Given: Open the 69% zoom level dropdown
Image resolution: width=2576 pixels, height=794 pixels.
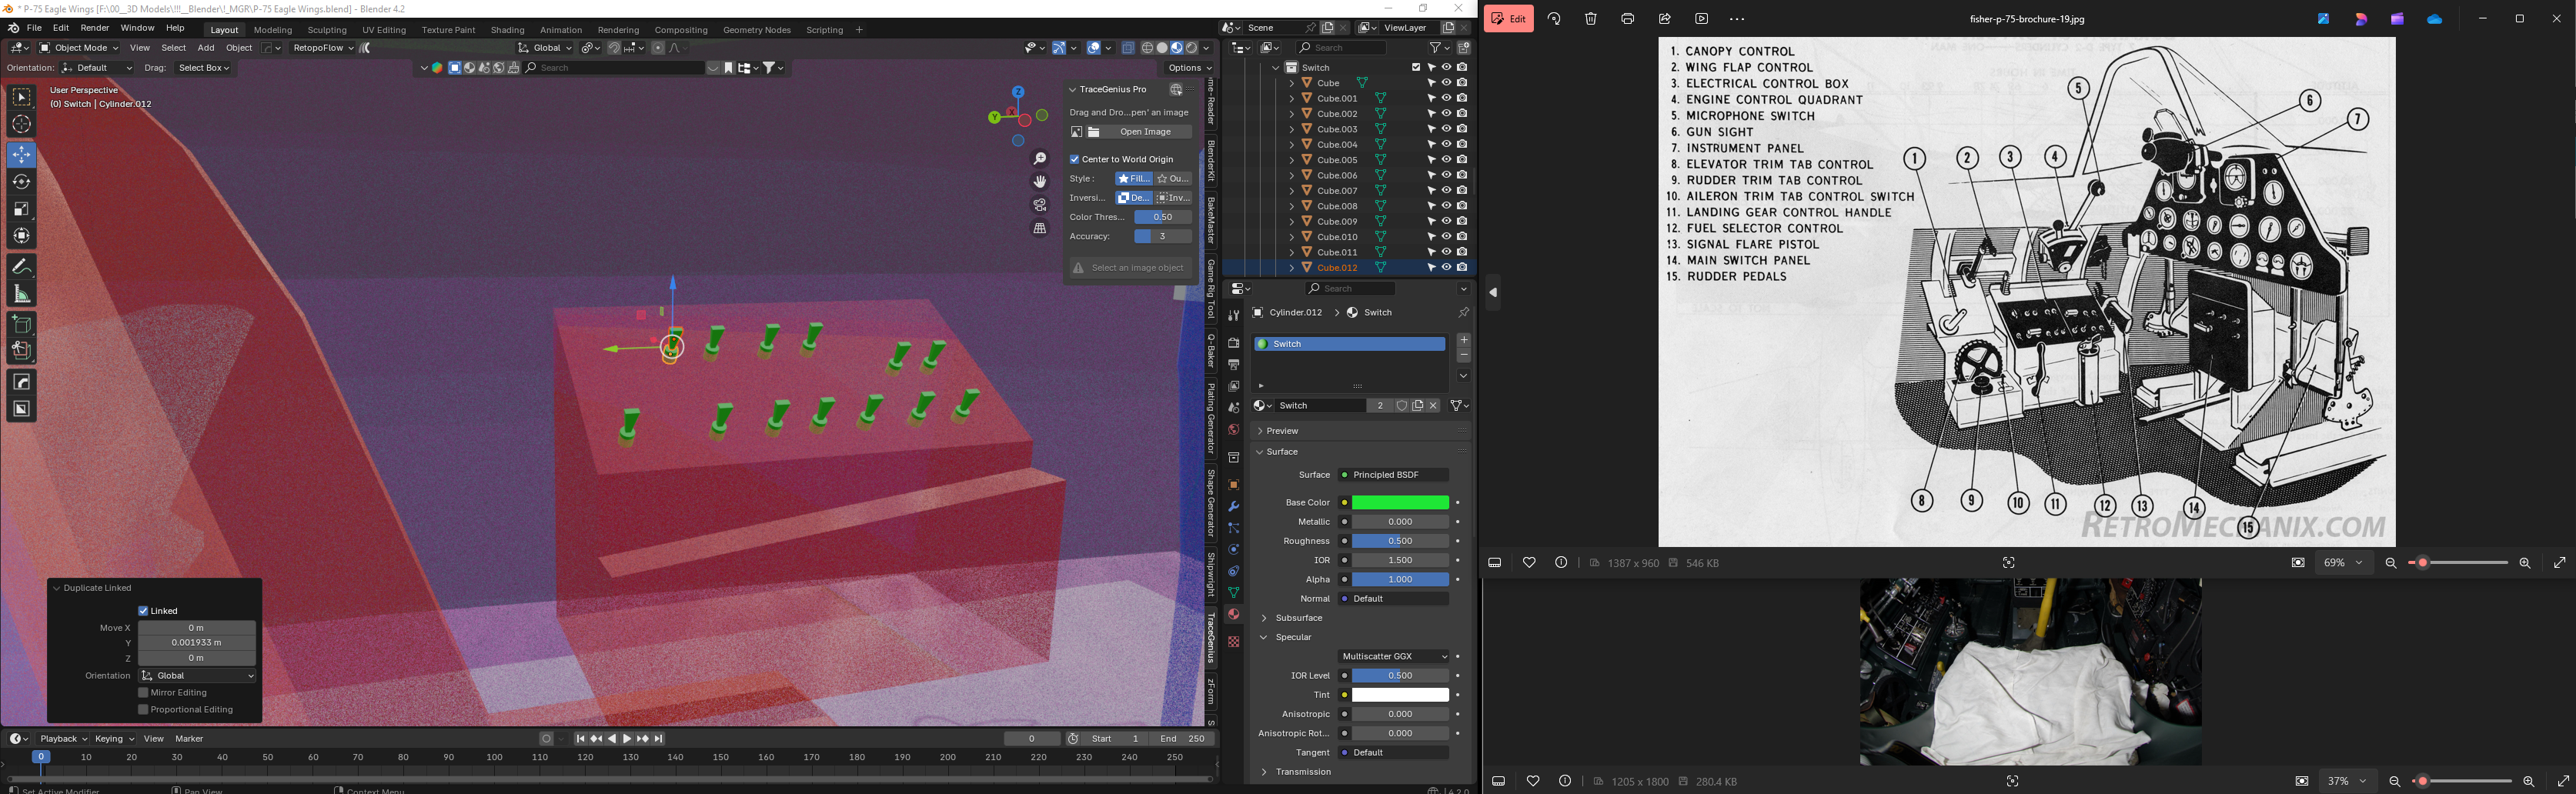Looking at the screenshot, I should point(2343,563).
